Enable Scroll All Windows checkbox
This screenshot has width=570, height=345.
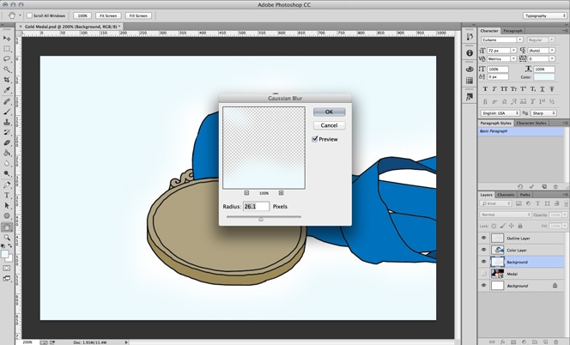29,15
